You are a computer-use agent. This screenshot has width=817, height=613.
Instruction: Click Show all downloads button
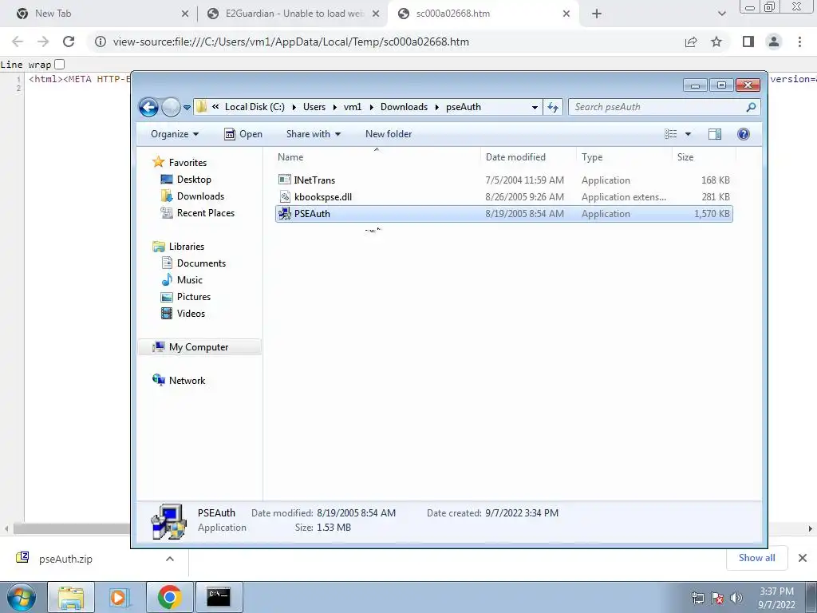pos(756,558)
